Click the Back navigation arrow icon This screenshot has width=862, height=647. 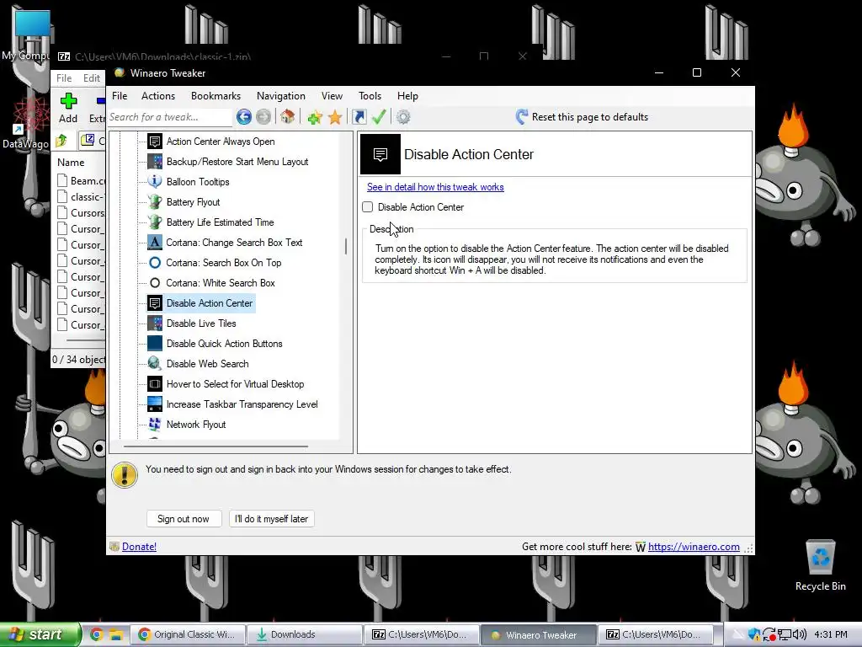coord(244,116)
